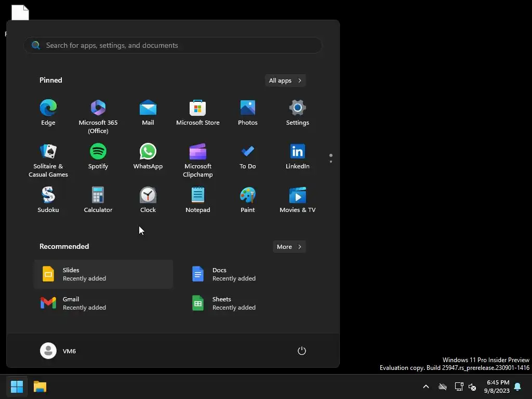This screenshot has height=399, width=532.
Task: Open network status tray icon
Action: coord(459,387)
